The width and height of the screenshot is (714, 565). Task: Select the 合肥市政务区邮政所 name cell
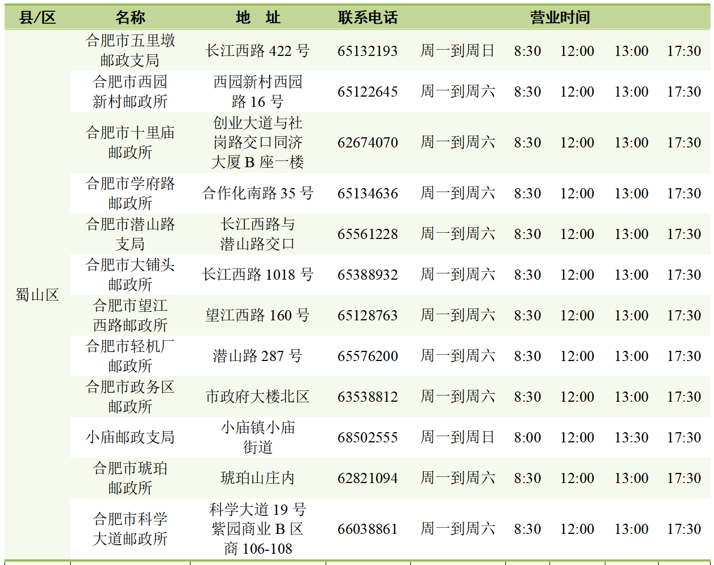130,397
